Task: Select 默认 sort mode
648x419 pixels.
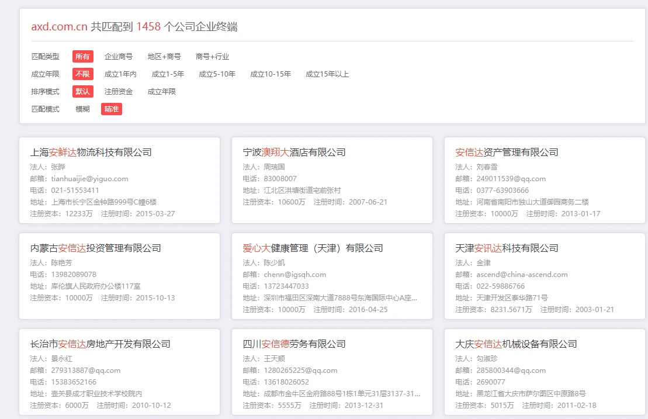Action: coord(82,92)
